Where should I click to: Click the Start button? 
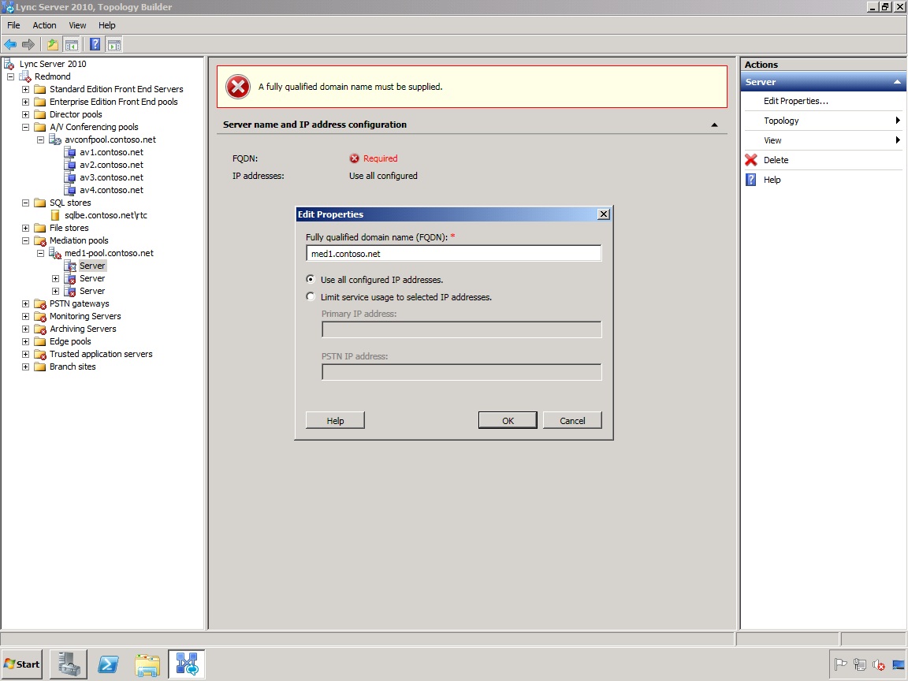point(22,664)
